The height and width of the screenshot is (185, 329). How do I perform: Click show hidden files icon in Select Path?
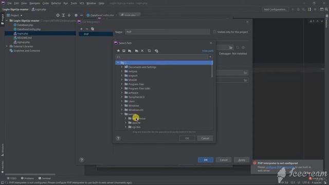coord(156,51)
